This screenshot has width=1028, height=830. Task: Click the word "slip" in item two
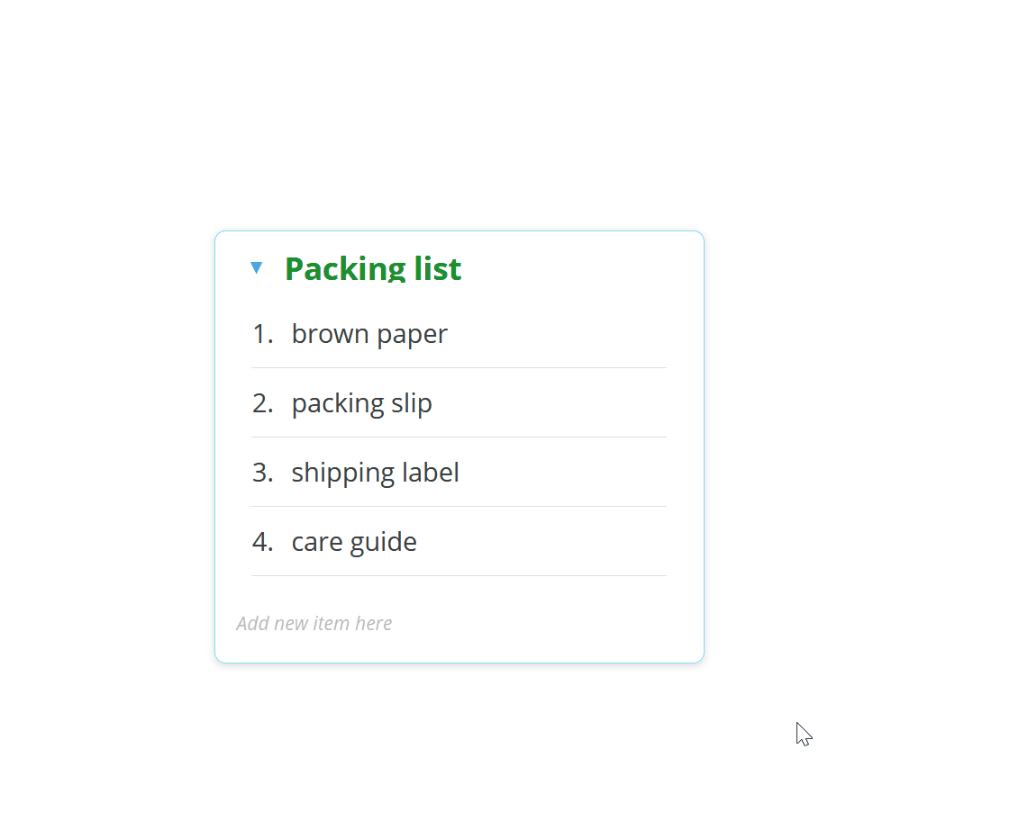point(412,404)
